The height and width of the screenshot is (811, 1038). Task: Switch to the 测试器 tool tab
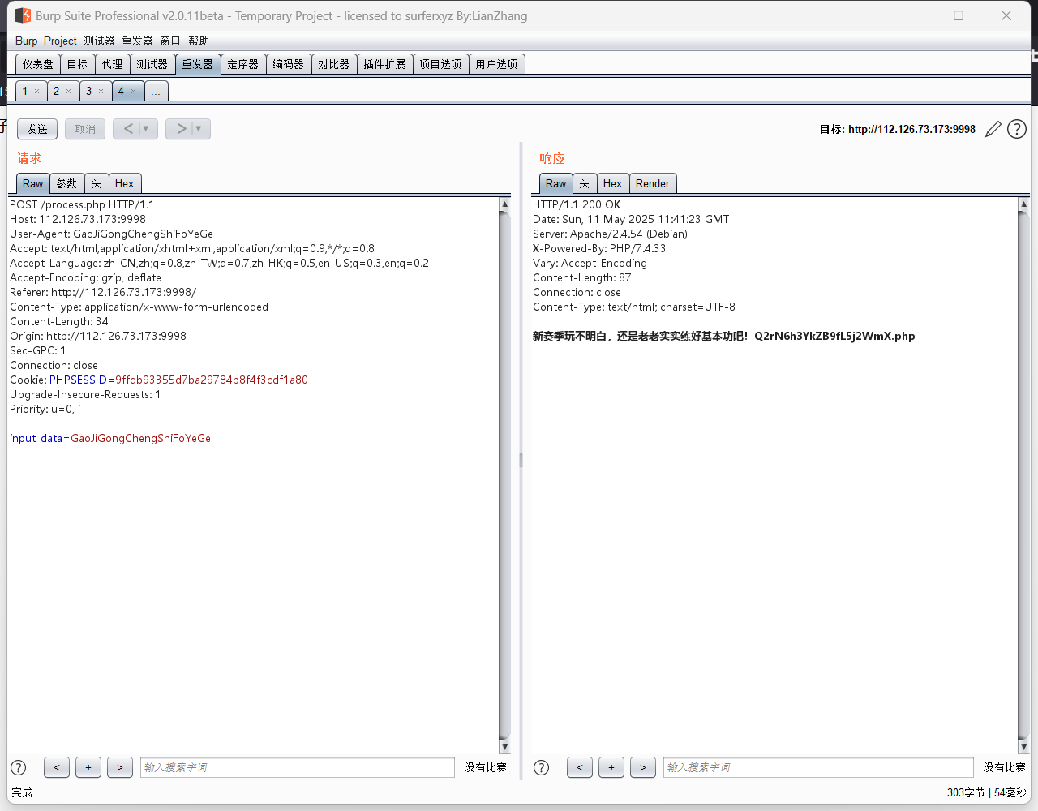[152, 64]
